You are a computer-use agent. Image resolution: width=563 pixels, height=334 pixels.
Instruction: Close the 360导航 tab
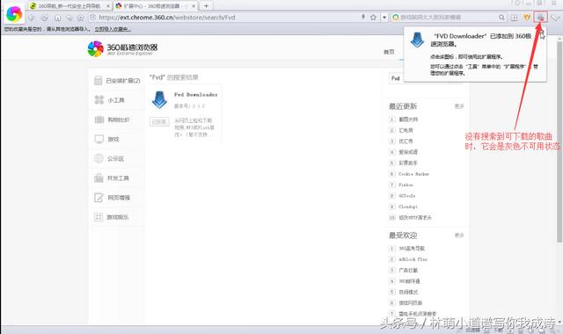[108, 6]
